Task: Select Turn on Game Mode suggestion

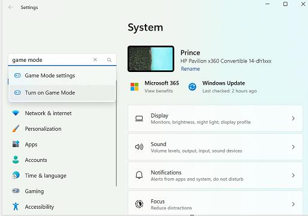Action: pos(62,93)
